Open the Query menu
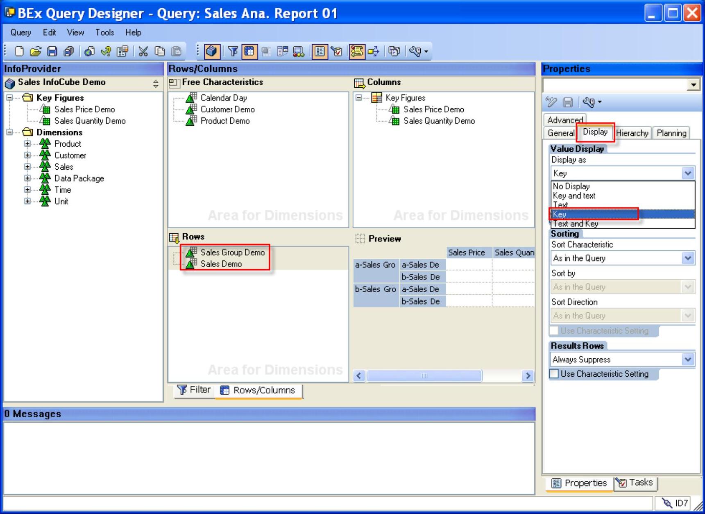705x514 pixels. [x=21, y=32]
